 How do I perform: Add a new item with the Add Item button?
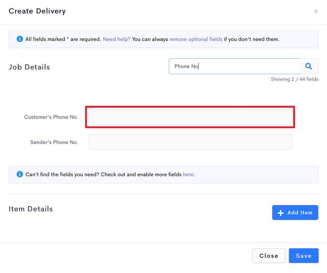point(295,213)
